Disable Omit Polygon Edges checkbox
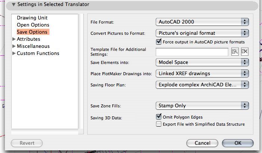The image size is (262, 153). 159,117
